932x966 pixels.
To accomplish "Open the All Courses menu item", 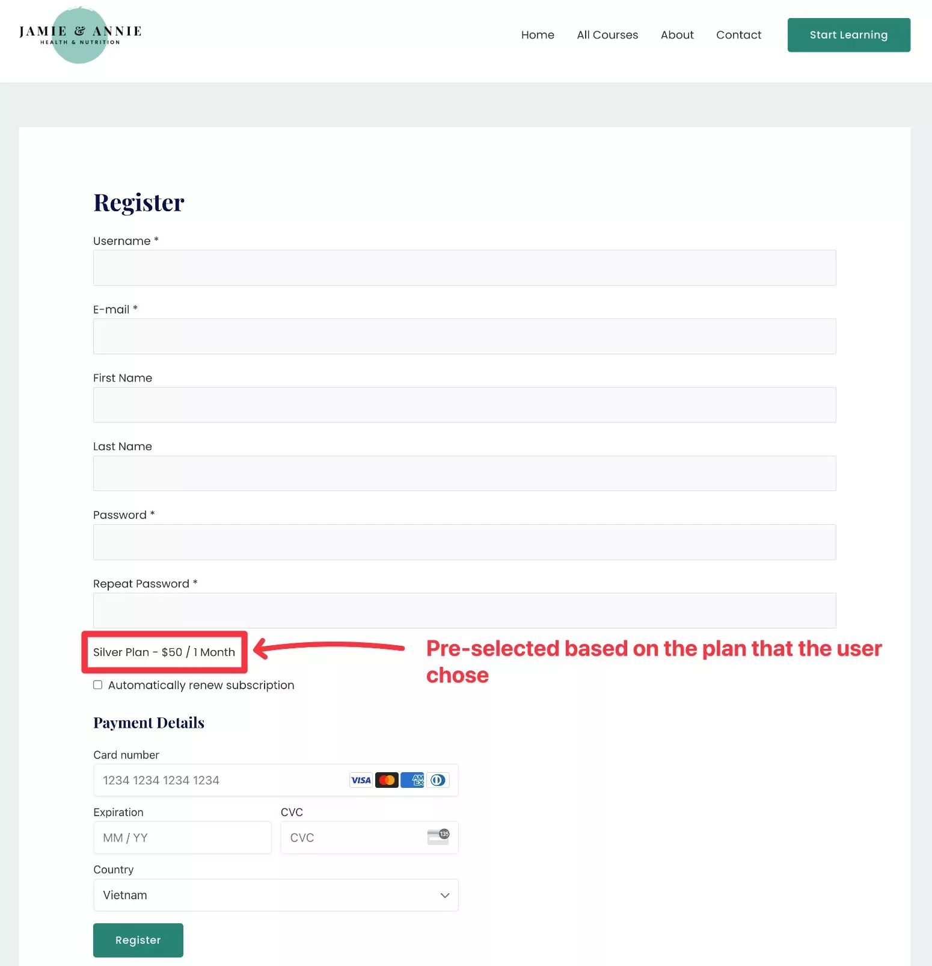I will point(607,35).
